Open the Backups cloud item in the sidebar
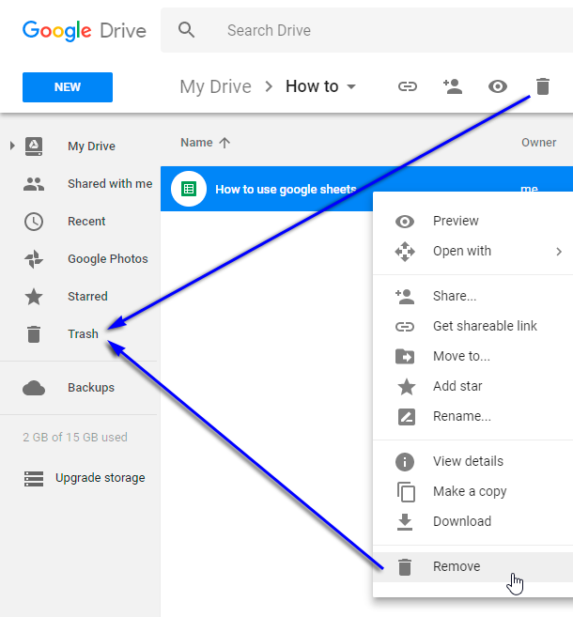The image size is (573, 617). click(90, 388)
